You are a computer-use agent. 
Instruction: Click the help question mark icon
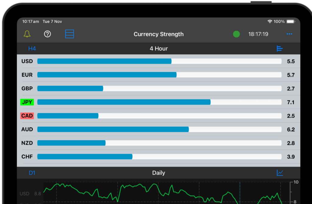[47, 34]
